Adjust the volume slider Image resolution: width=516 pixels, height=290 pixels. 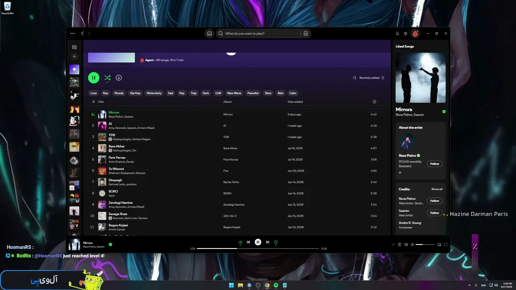(425, 244)
